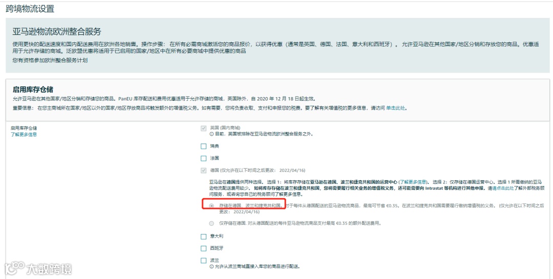Tick the 瑞典 checkbox

203,146
